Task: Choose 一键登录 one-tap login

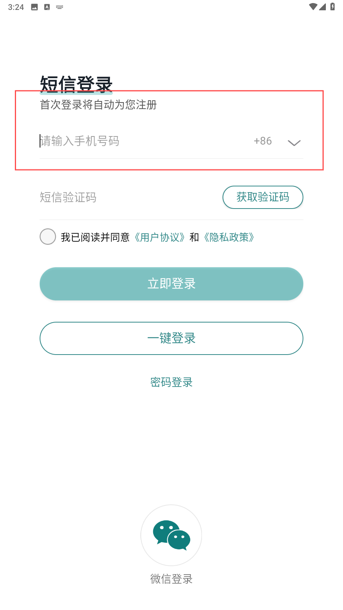Action: (171, 338)
